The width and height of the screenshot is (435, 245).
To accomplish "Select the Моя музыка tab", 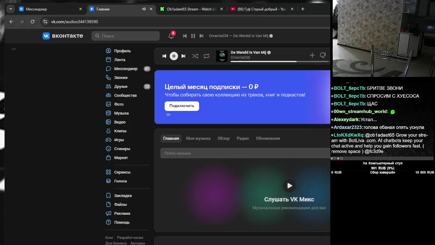I will (198, 138).
